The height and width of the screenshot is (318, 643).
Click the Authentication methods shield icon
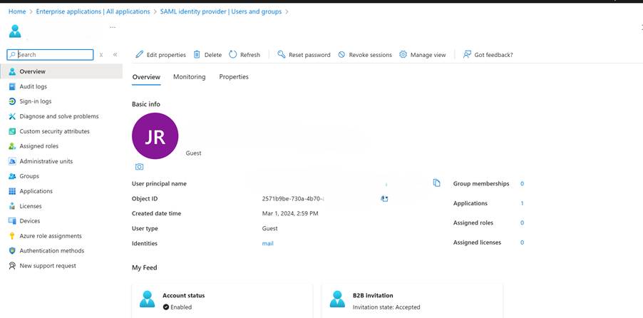12,251
